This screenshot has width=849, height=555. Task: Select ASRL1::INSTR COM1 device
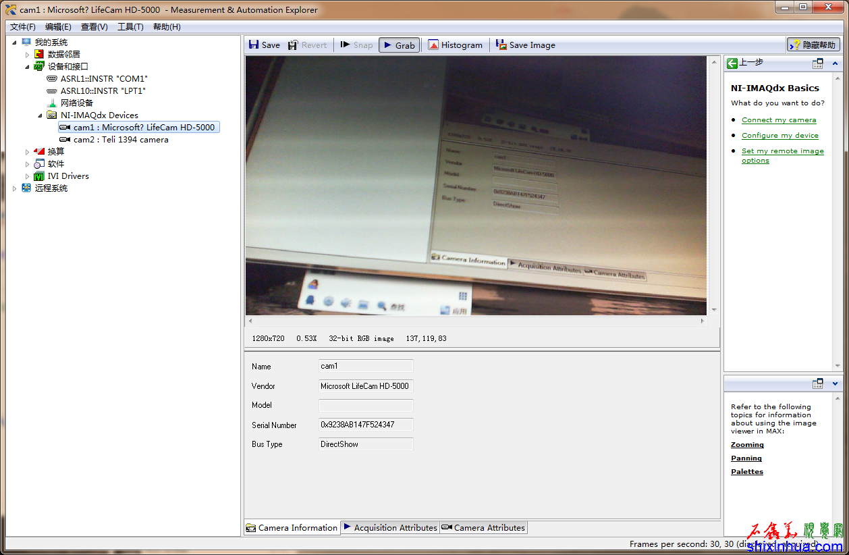coord(103,79)
